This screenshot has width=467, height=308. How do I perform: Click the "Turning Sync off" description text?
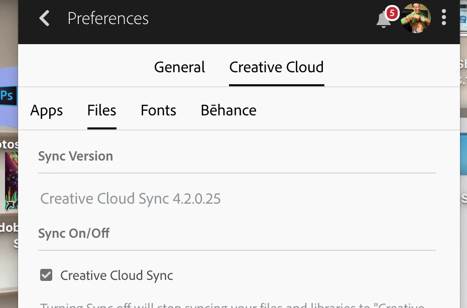coord(231,305)
